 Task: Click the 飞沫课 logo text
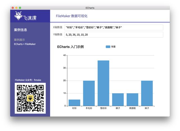(x=30, y=18)
